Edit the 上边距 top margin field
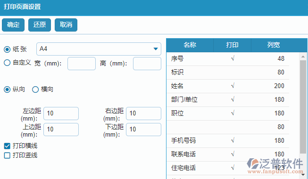The image size is (308, 179). coord(61,130)
